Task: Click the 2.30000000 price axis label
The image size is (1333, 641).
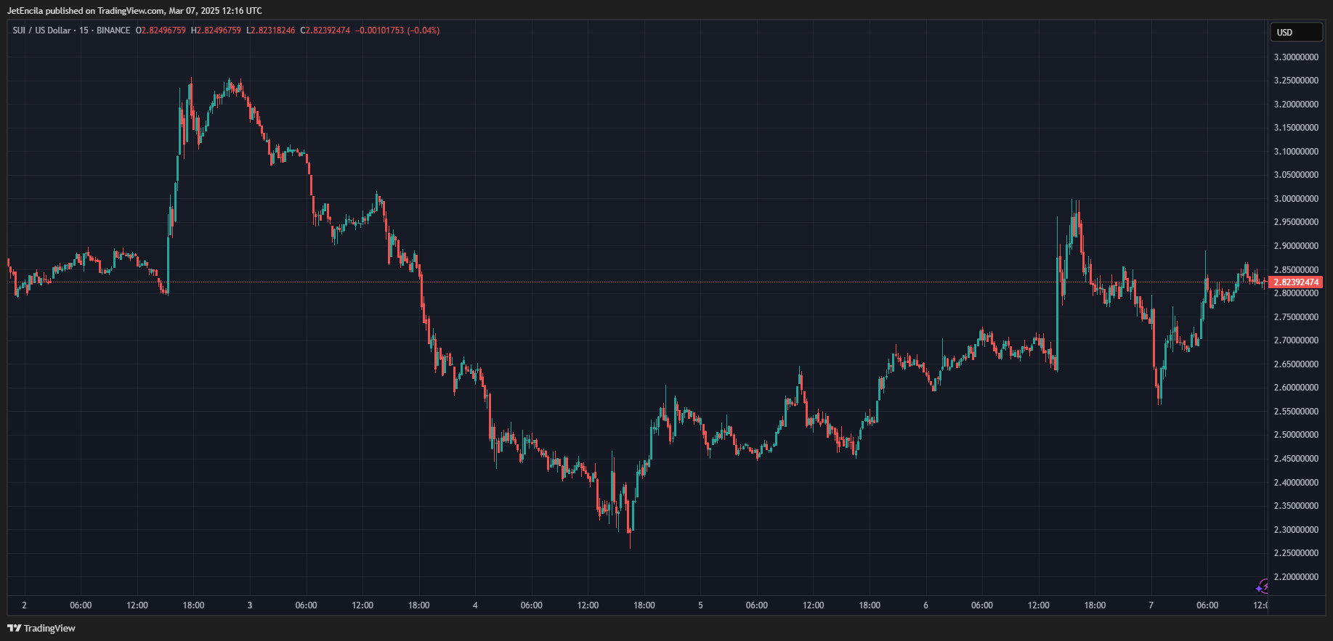Action: [1296, 530]
